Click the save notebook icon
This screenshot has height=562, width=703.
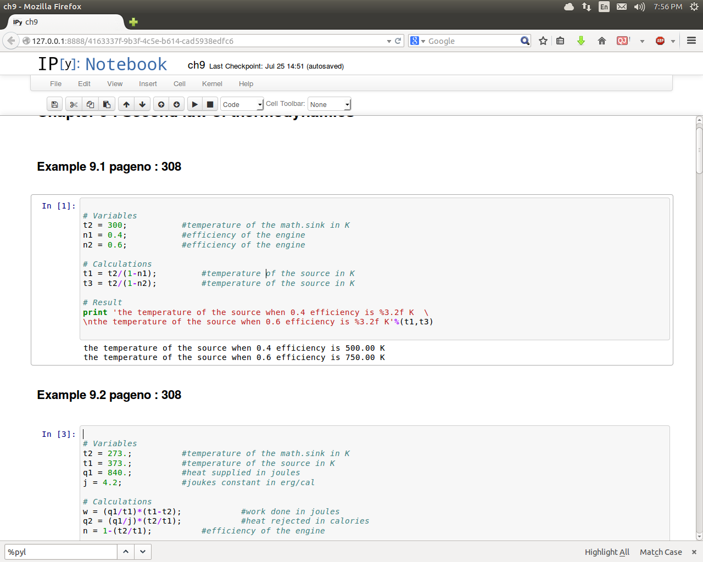(x=54, y=104)
